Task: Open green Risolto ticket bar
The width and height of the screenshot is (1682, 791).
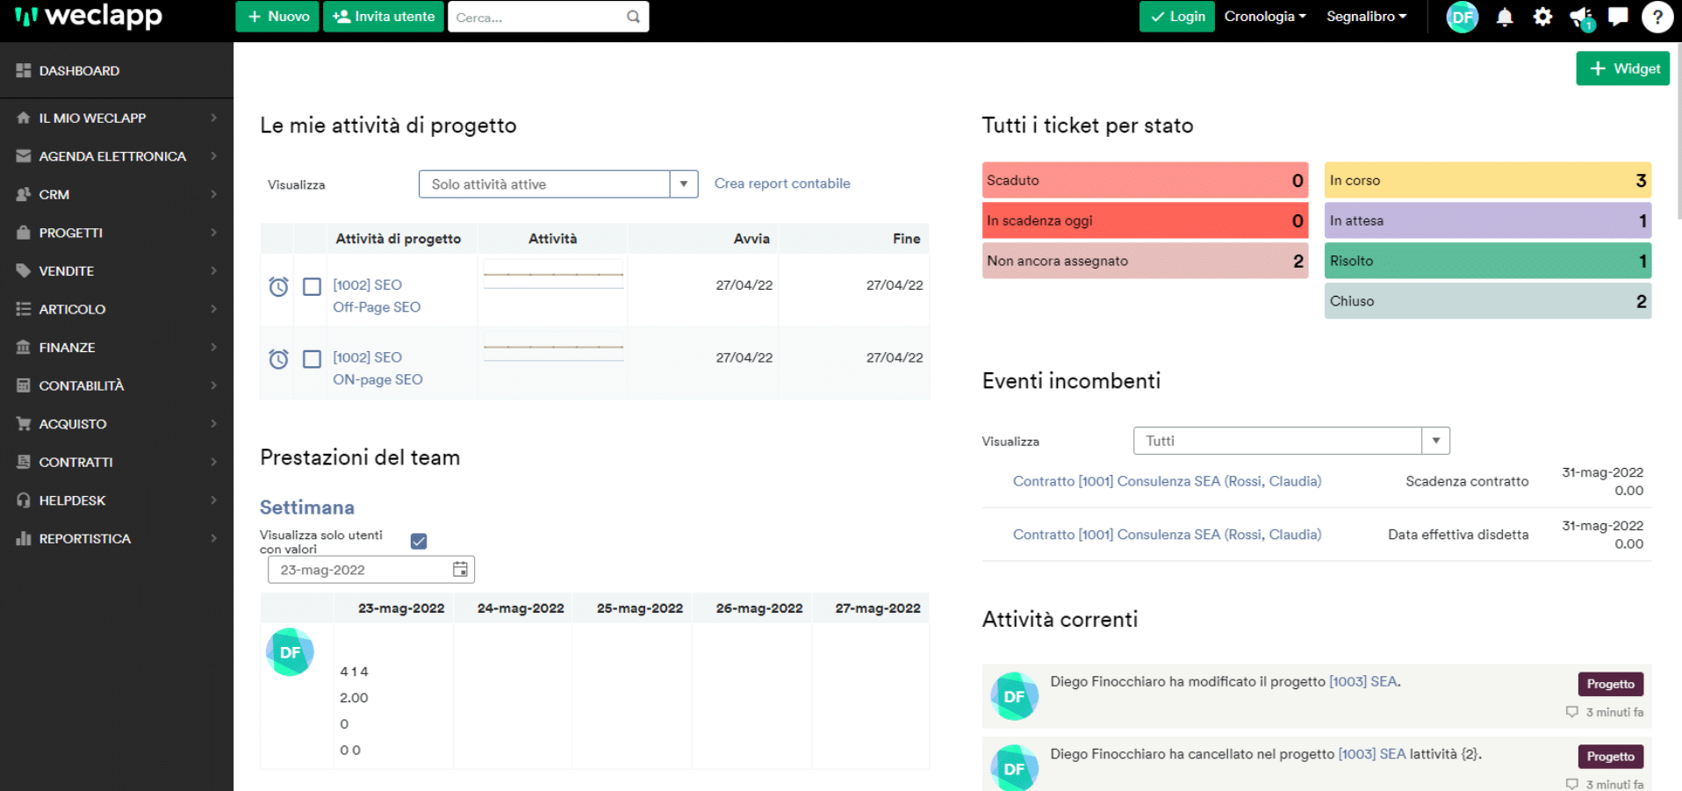Action: [x=1488, y=261]
